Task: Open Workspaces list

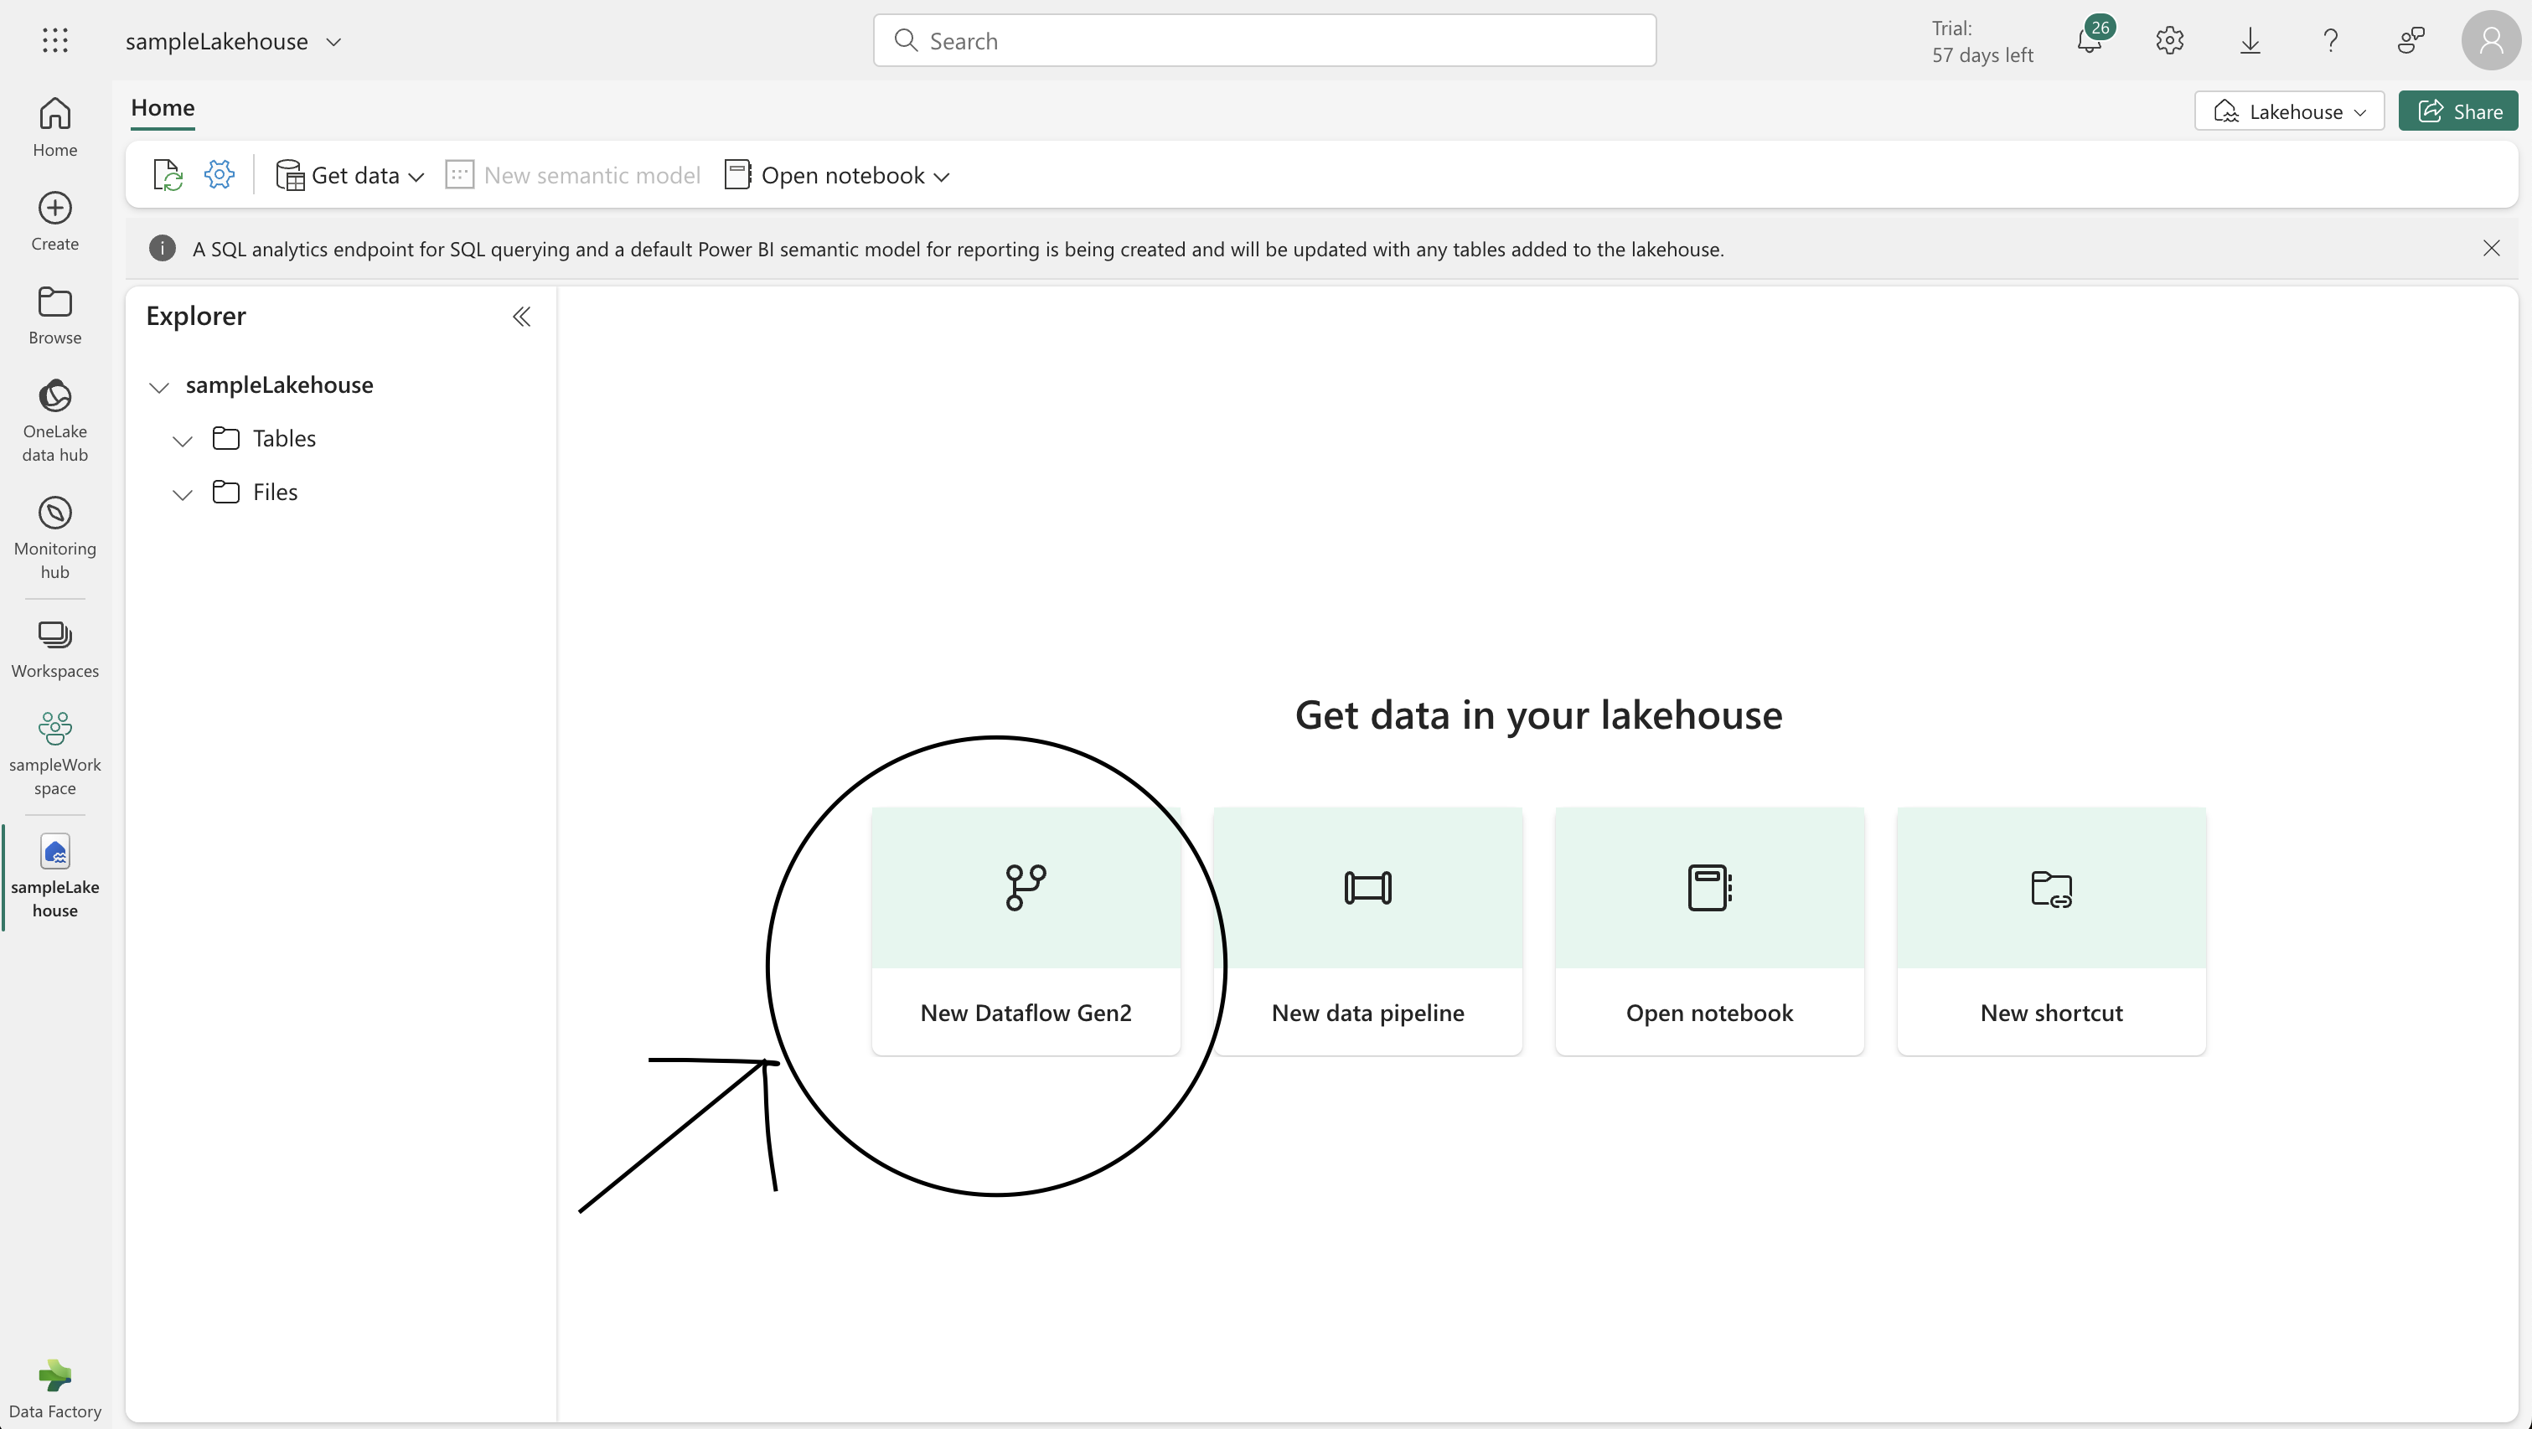Action: point(55,648)
